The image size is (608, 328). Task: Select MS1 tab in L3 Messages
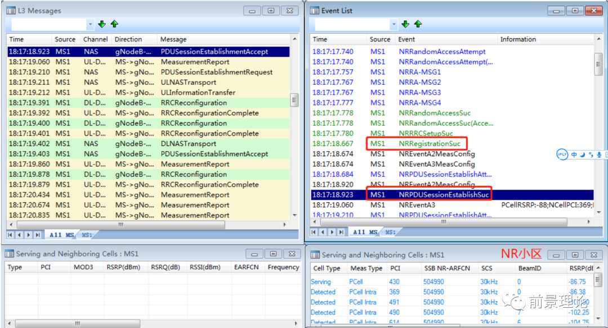point(87,235)
